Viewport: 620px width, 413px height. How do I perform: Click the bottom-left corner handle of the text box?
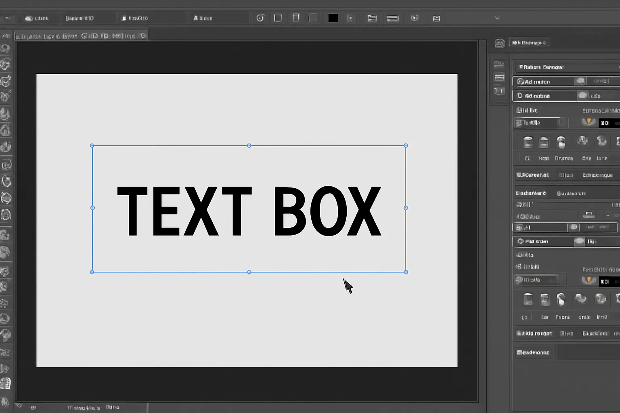click(92, 272)
